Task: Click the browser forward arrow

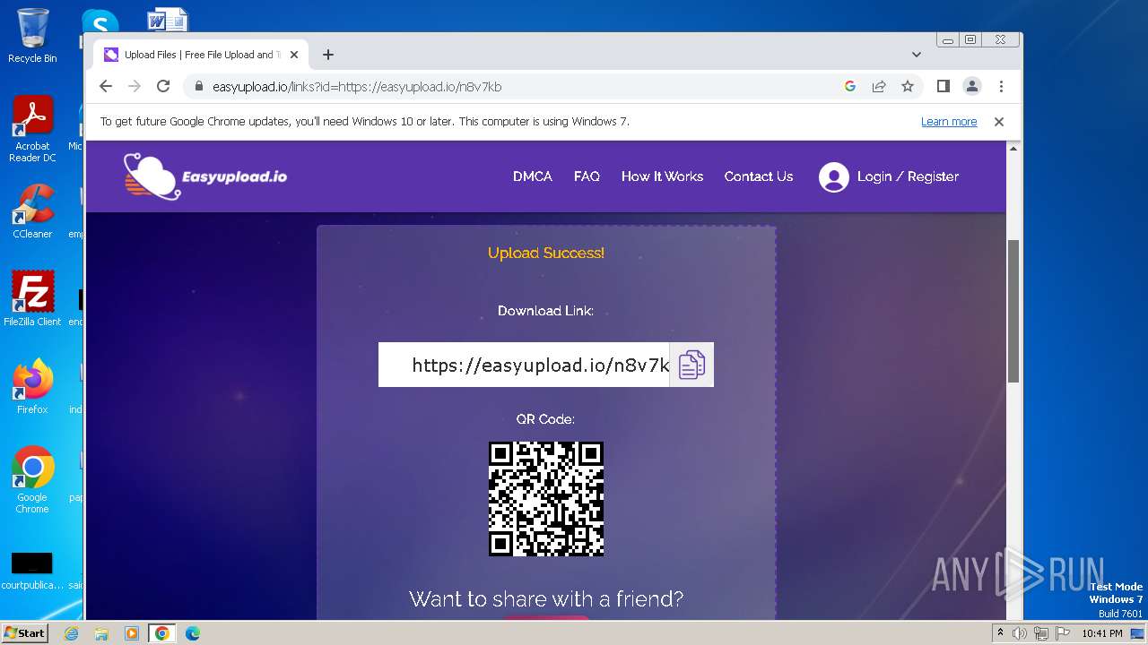Action: point(135,86)
